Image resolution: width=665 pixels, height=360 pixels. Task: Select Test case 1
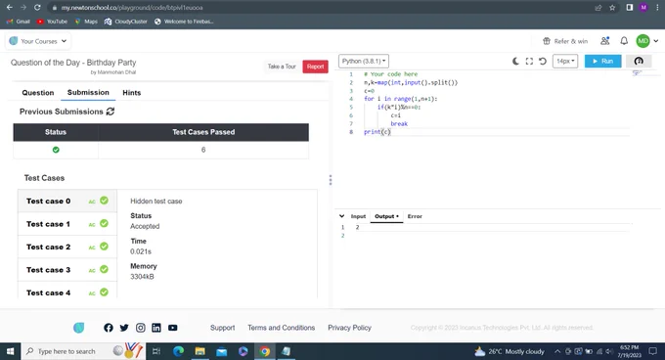pos(67,224)
